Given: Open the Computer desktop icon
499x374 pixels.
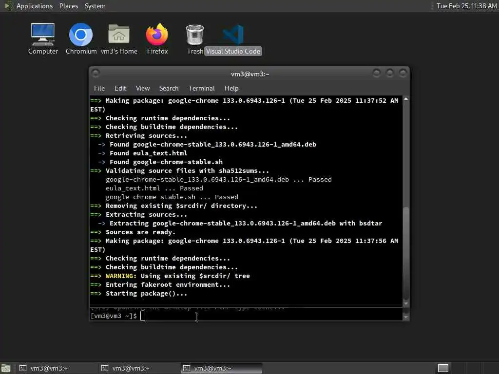Looking at the screenshot, I should click(x=43, y=39).
